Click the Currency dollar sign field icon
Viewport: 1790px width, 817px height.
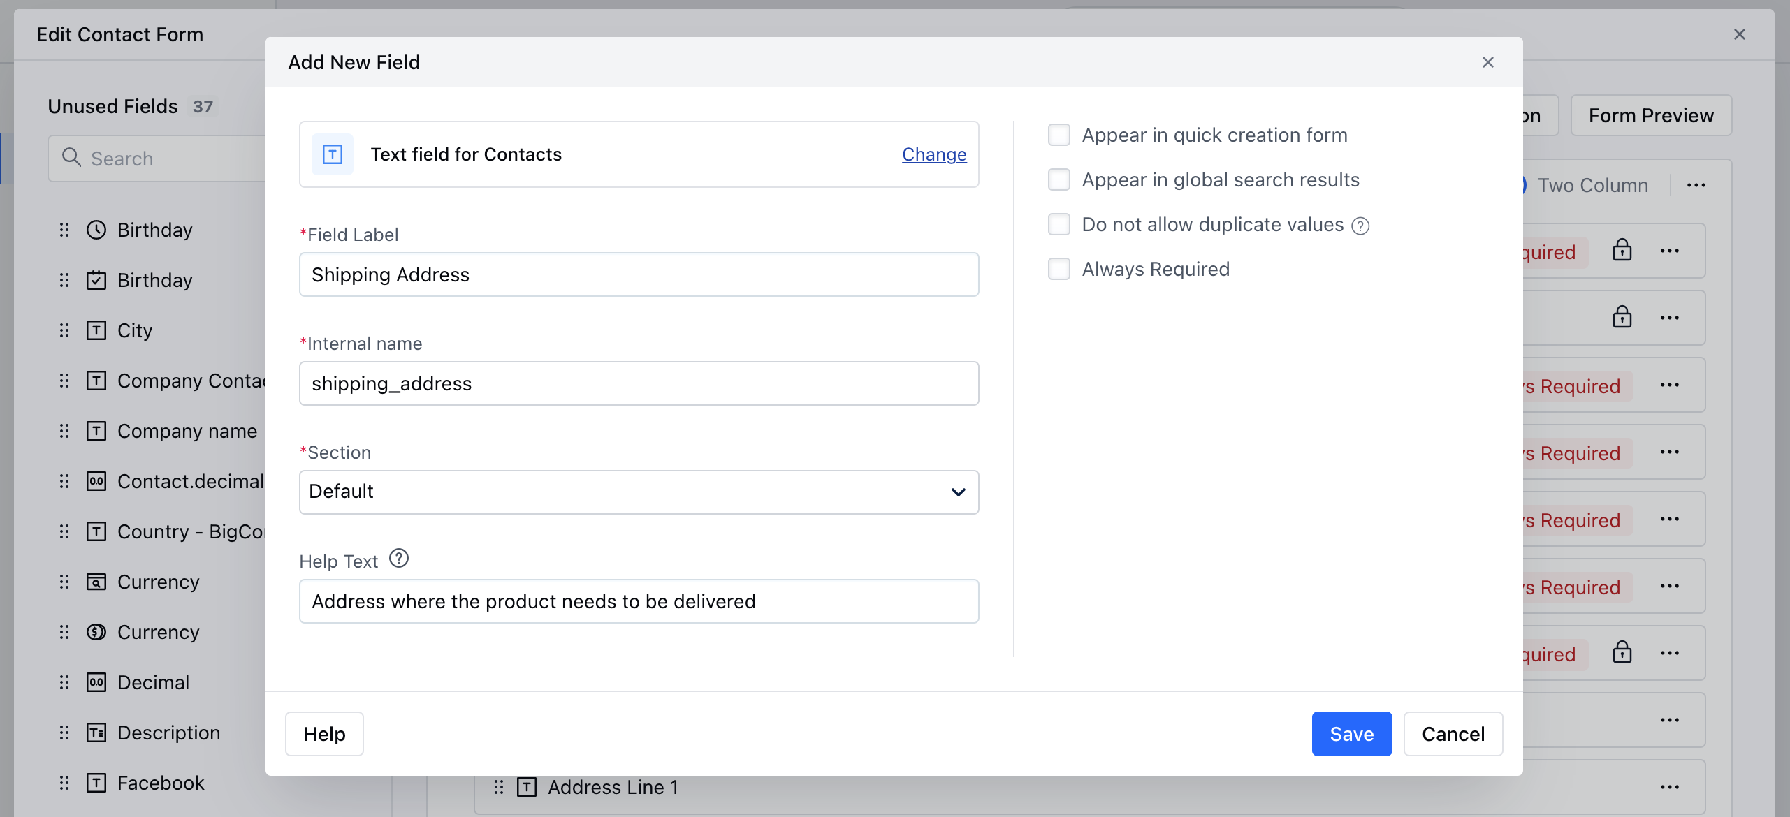[x=96, y=632]
